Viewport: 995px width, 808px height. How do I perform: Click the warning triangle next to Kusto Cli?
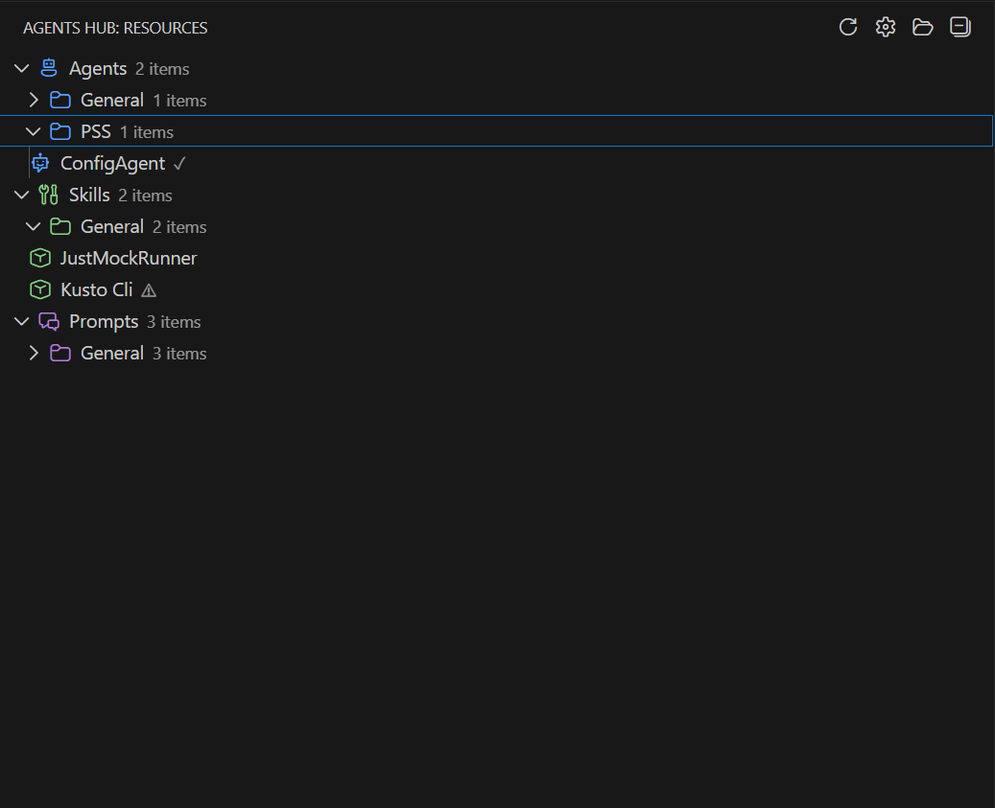pyautogui.click(x=149, y=290)
